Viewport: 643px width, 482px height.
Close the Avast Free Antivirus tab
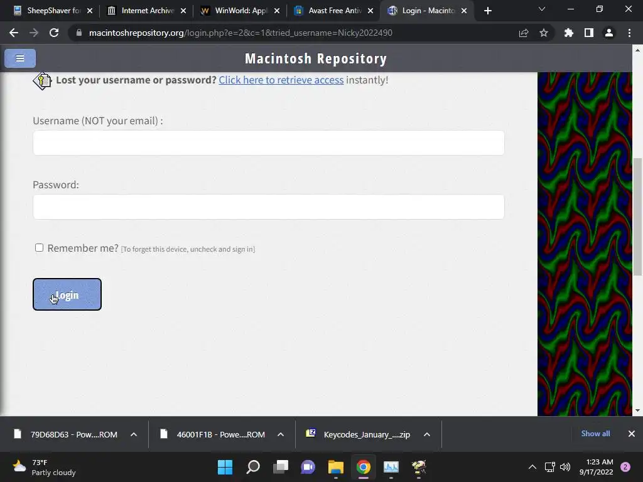click(370, 11)
